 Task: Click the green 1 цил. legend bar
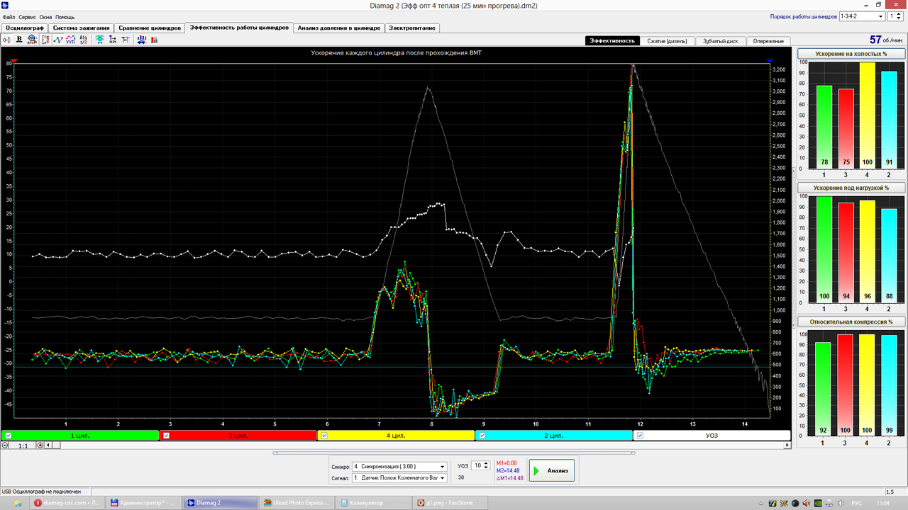[x=79, y=436]
